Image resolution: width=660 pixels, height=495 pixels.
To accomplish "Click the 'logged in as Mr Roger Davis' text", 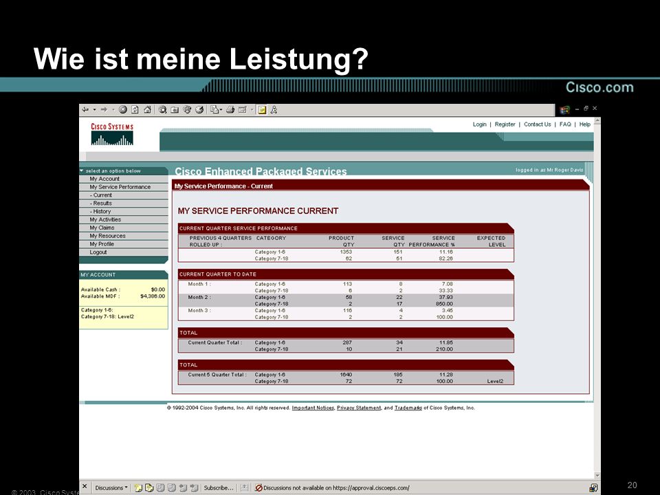I will pyautogui.click(x=549, y=170).
